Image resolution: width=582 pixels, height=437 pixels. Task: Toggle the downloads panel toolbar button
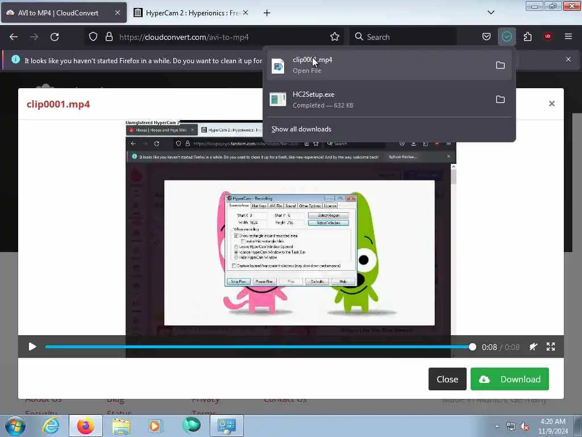click(506, 37)
